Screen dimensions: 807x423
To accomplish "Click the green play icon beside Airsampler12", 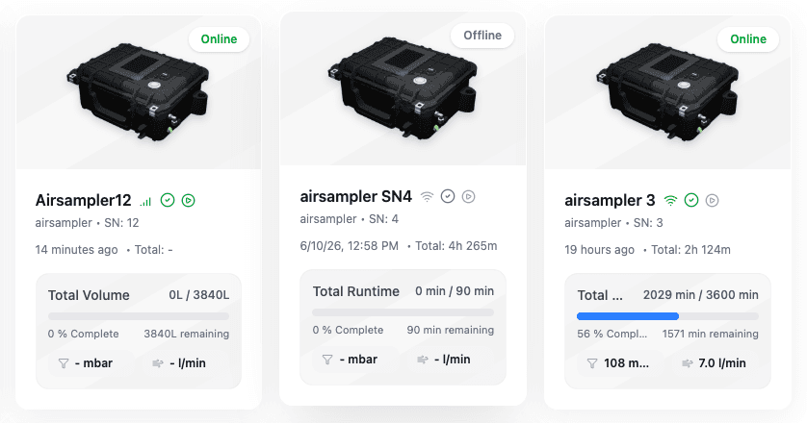I will tap(189, 201).
